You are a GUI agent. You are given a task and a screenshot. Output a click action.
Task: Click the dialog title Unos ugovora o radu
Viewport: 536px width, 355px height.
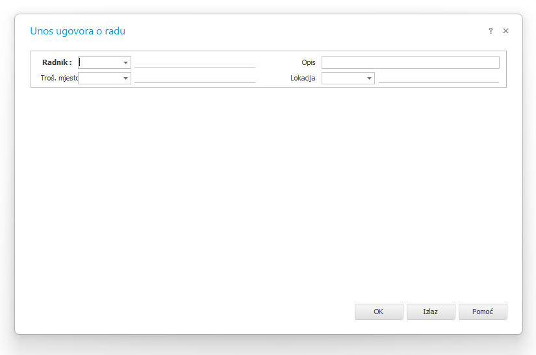[77, 31]
